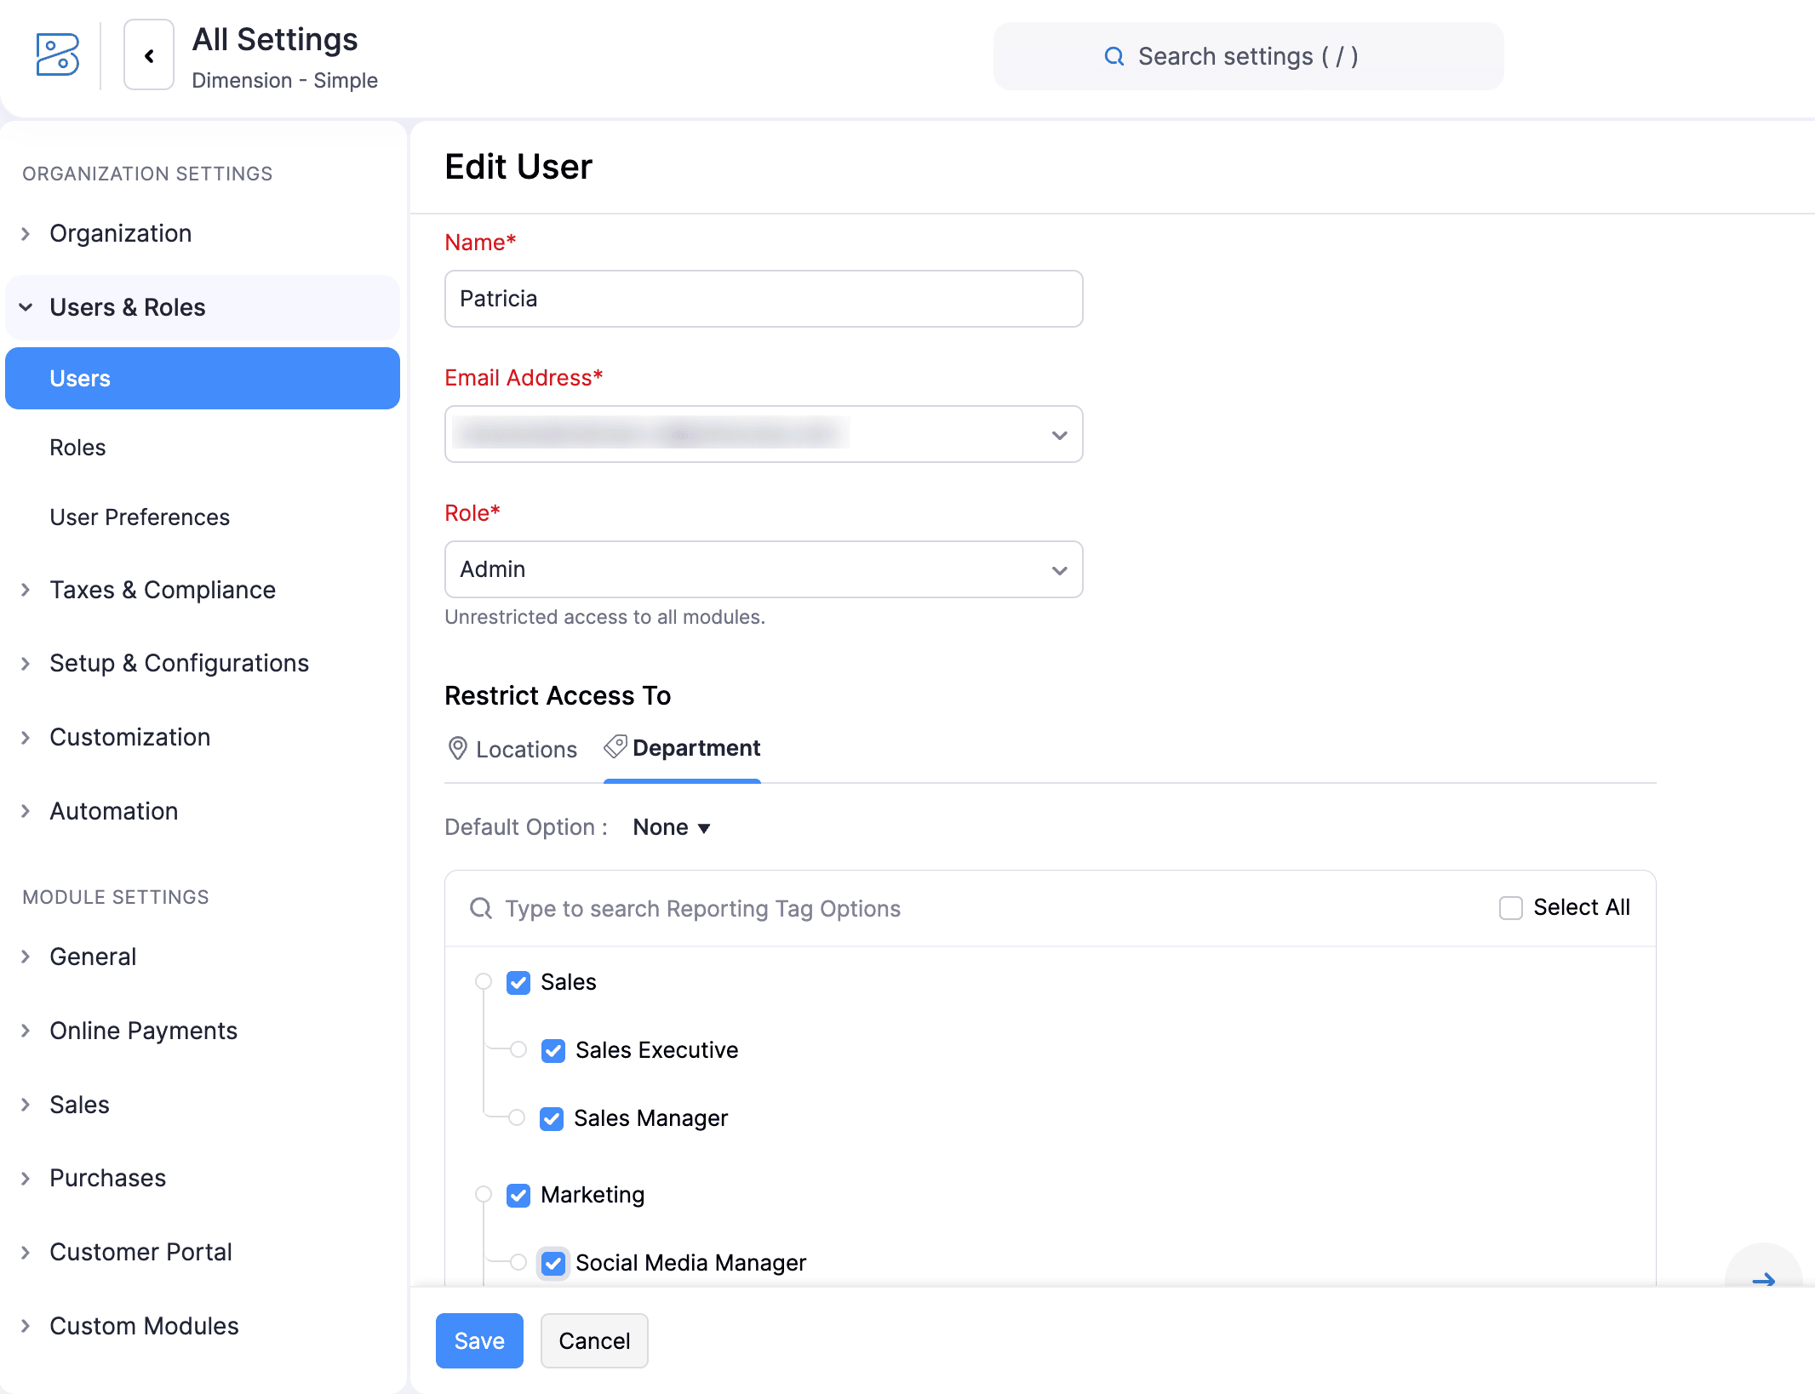This screenshot has width=1815, height=1394.
Task: Expand the Purchases section chevron
Action: [x=25, y=1178]
